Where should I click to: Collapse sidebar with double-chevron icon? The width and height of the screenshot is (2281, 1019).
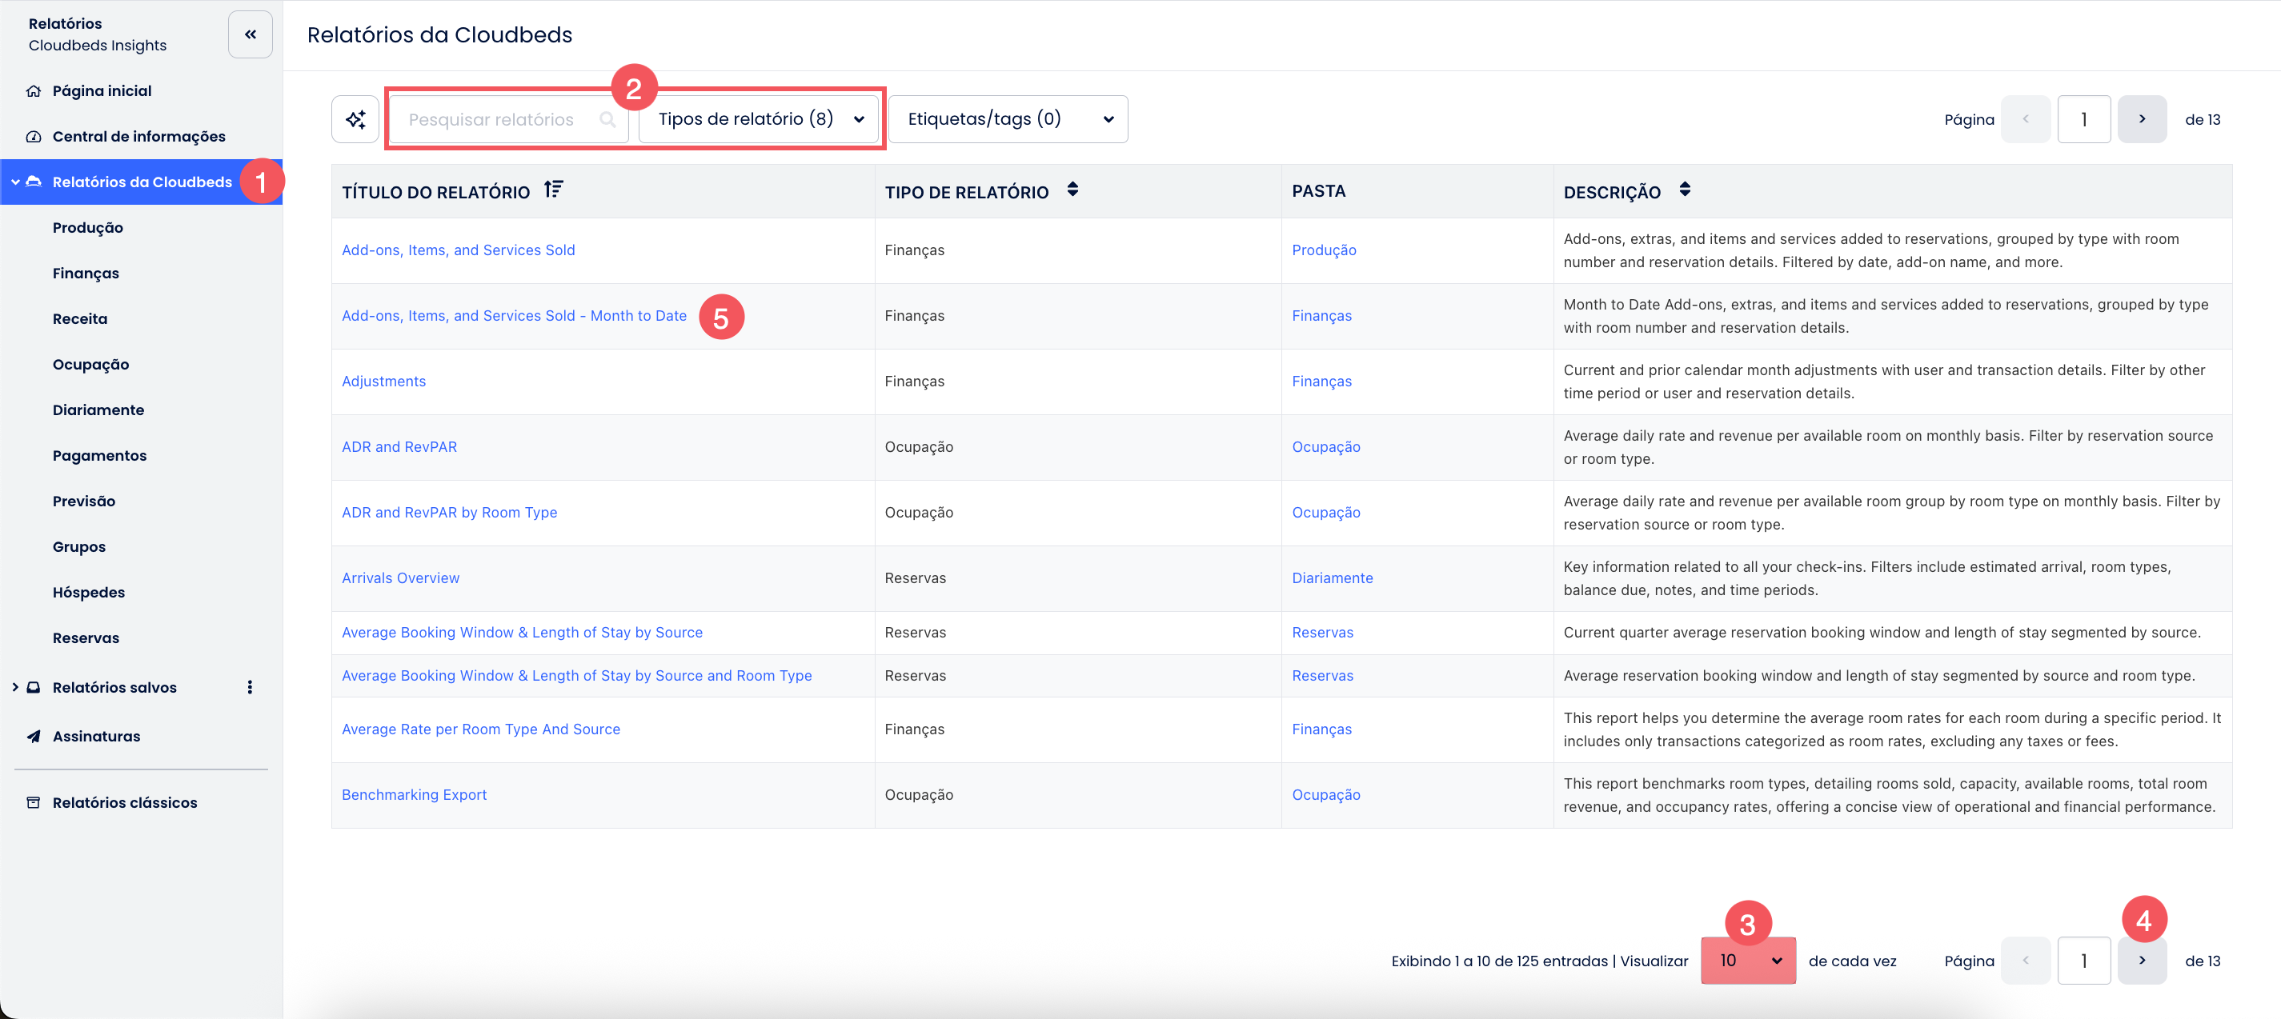pos(251,34)
